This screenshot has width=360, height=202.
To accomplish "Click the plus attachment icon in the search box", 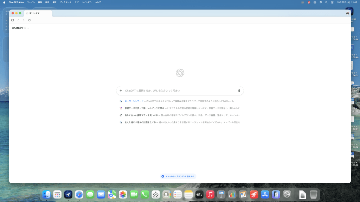I will pyautogui.click(x=121, y=90).
